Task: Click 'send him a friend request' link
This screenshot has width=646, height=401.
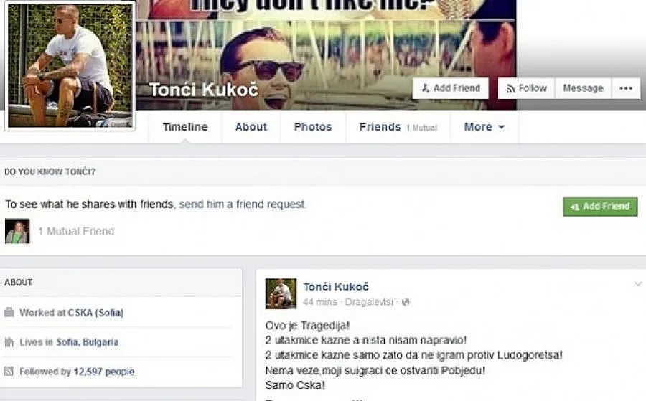Action: click(x=243, y=204)
